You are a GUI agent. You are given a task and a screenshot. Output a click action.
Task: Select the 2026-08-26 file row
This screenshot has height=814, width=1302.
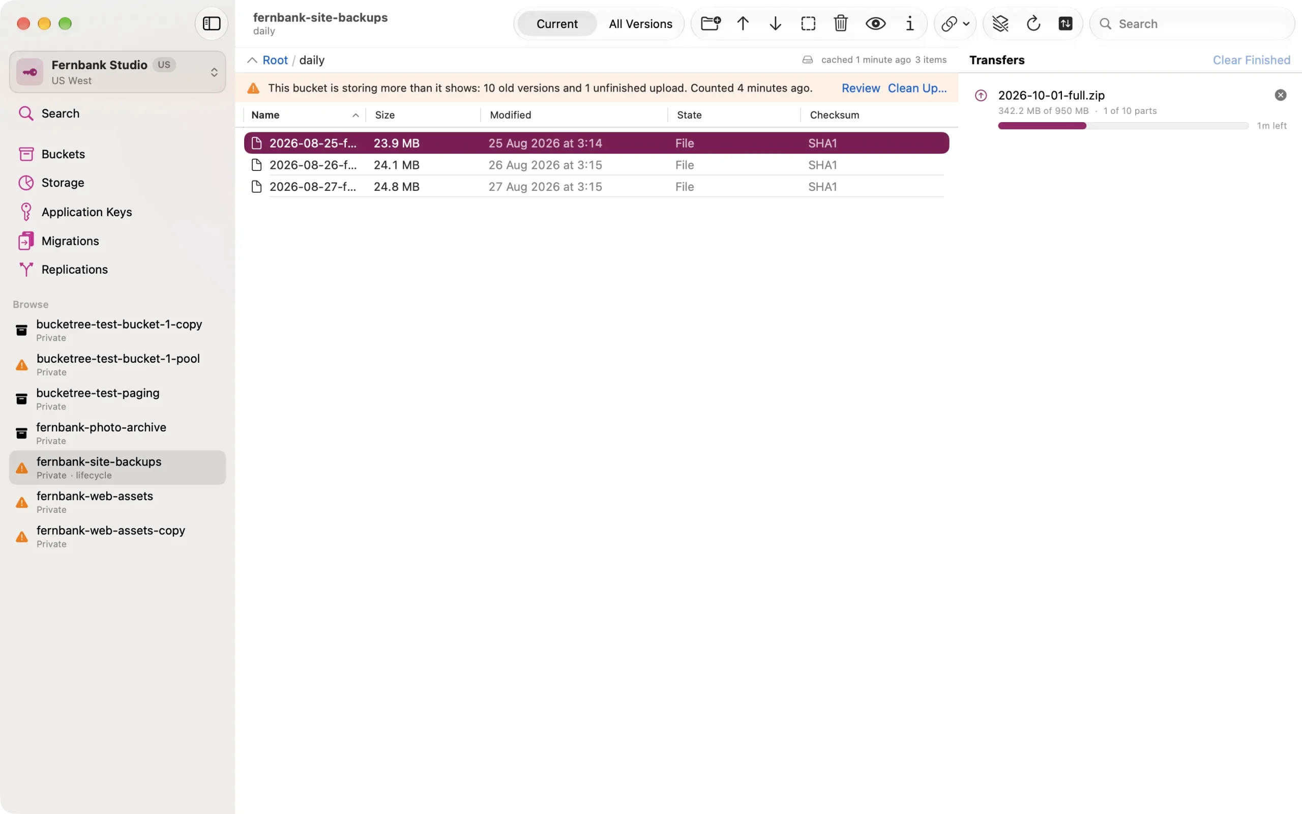coord(596,165)
